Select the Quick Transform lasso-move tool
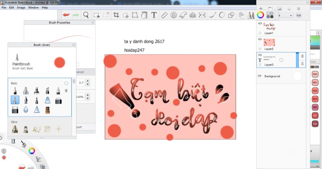The height and width of the screenshot is (169, 322). click(x=125, y=15)
